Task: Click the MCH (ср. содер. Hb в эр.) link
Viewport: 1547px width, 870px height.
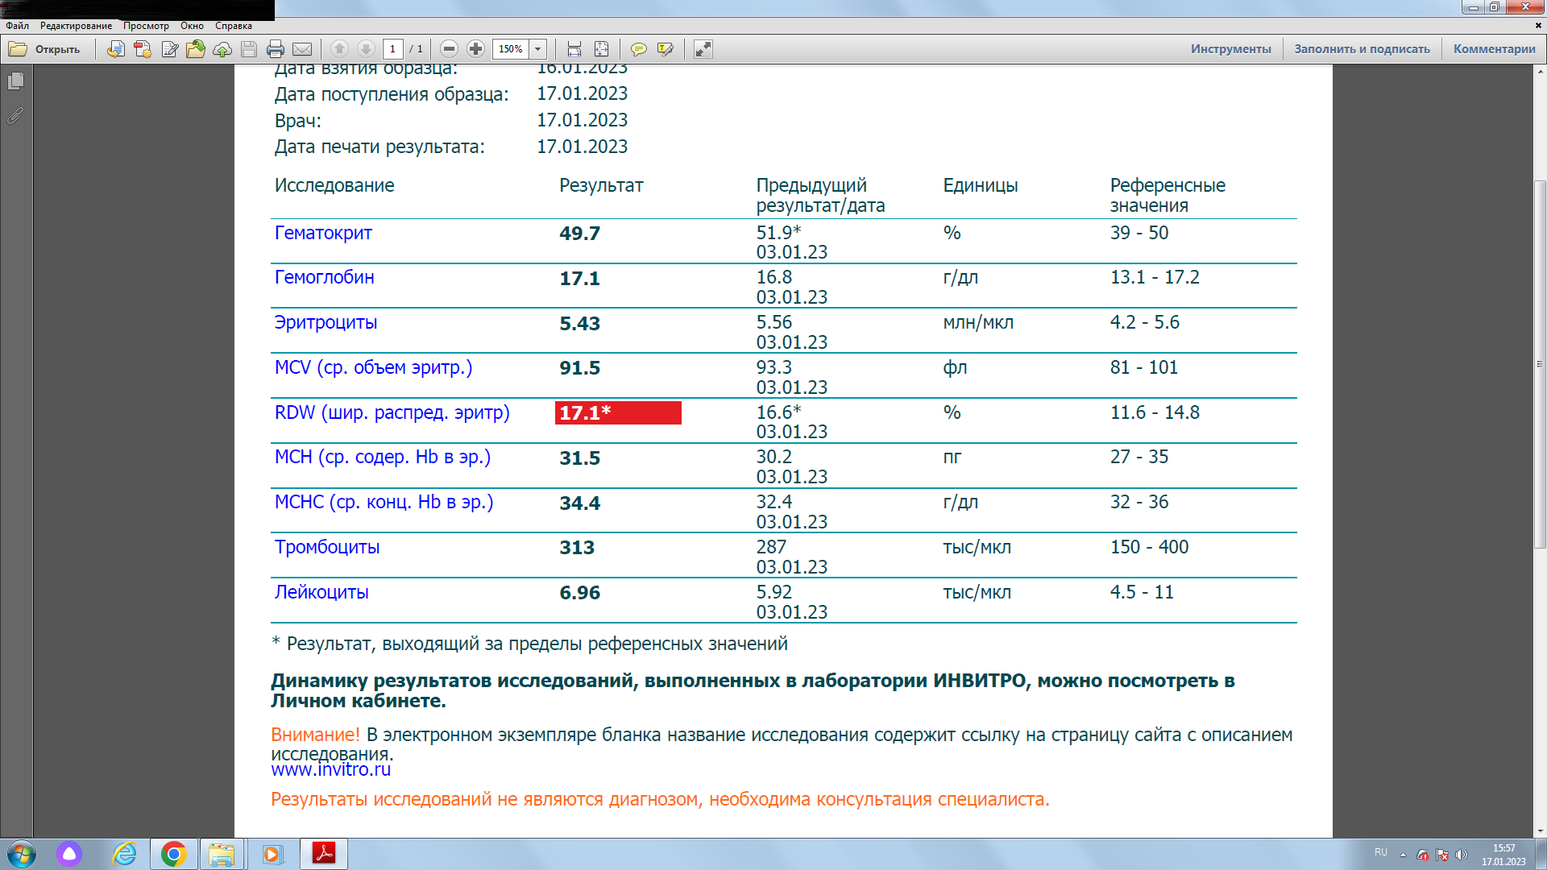Action: (x=382, y=458)
